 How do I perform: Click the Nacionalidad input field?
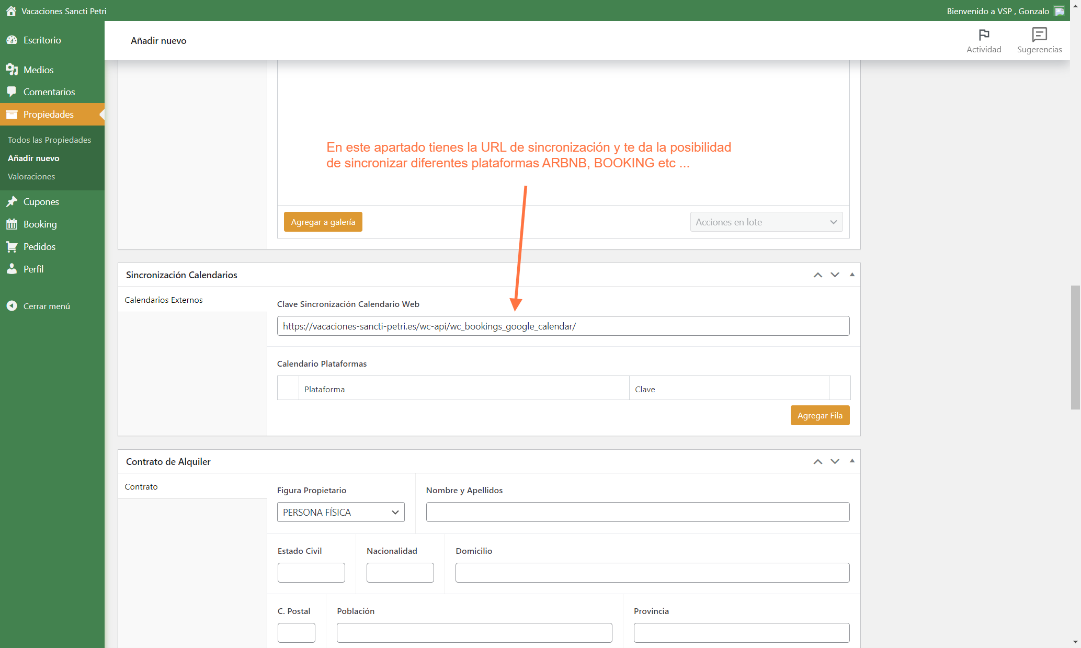(x=400, y=573)
